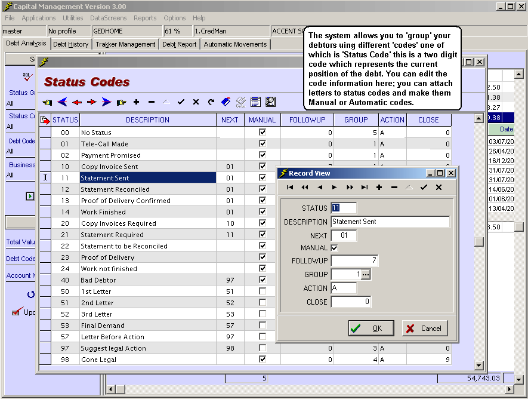Refresh data in Status Codes toolbar
The image size is (528, 399).
click(211, 102)
